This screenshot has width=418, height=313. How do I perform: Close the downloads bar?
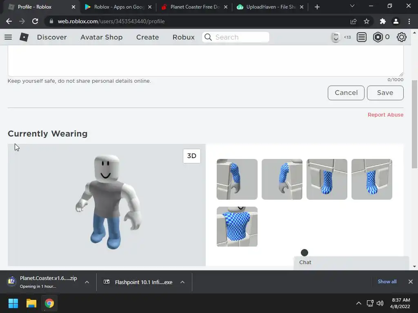pyautogui.click(x=411, y=282)
